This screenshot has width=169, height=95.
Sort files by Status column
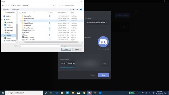click(50, 13)
